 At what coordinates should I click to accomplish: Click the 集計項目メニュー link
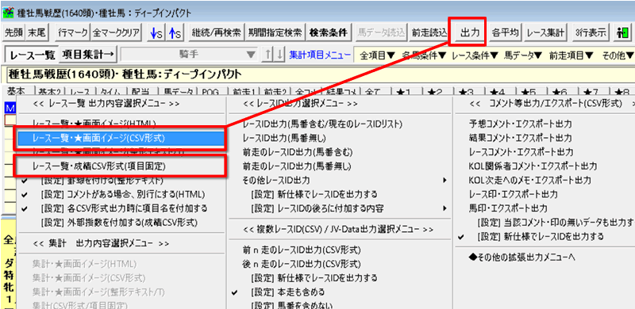(320, 55)
